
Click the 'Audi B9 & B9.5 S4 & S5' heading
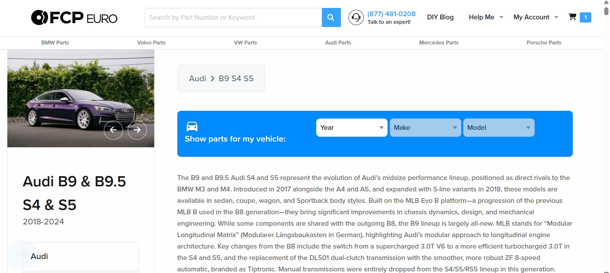coord(74,193)
